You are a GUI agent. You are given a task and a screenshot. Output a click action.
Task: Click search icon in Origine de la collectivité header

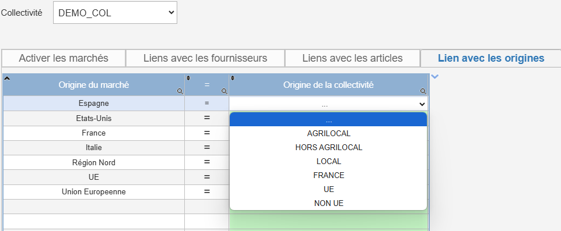(423, 91)
